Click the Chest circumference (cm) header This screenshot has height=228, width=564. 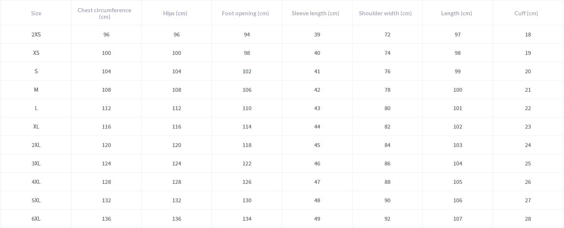click(104, 13)
